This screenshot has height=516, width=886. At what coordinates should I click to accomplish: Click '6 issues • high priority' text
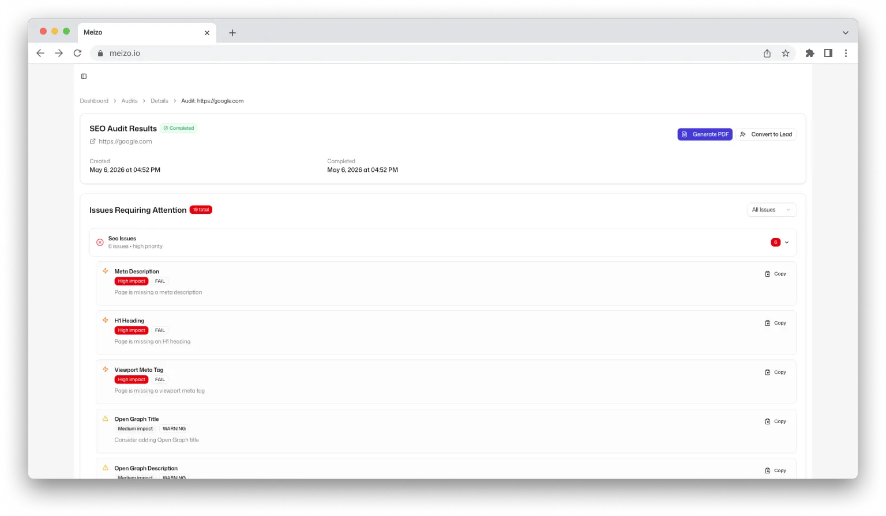(136, 246)
